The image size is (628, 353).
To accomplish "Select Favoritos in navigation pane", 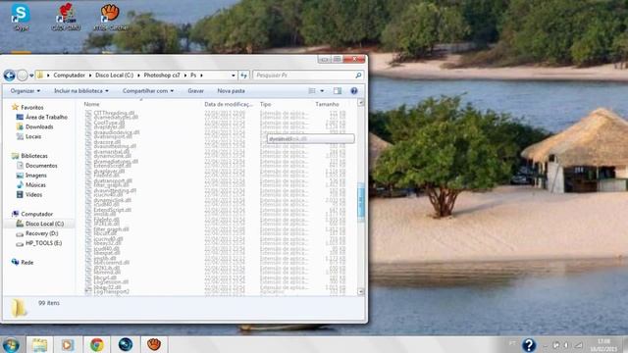I will point(32,107).
